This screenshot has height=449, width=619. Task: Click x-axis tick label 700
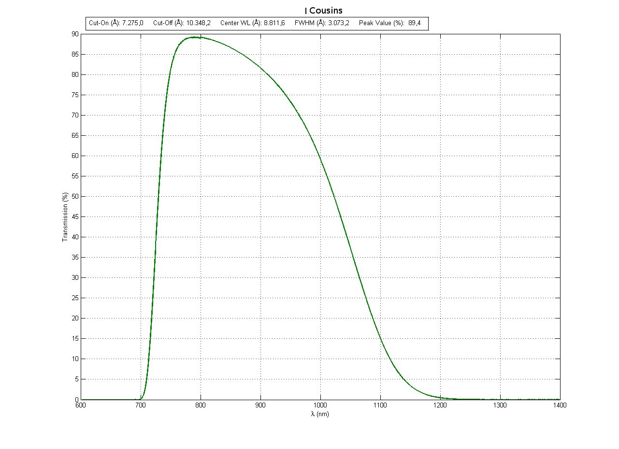pyautogui.click(x=141, y=406)
